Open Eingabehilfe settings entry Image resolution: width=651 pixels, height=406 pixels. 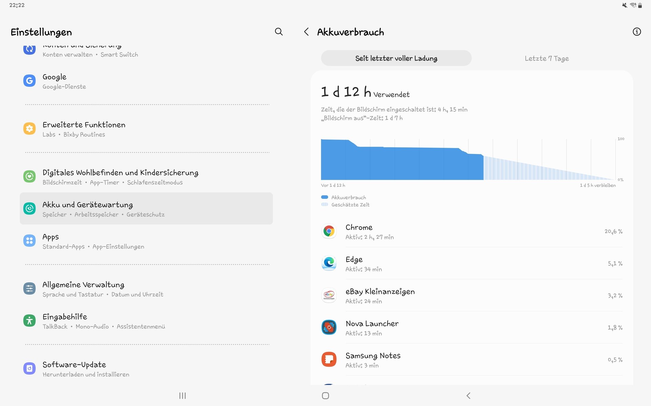[x=146, y=321]
